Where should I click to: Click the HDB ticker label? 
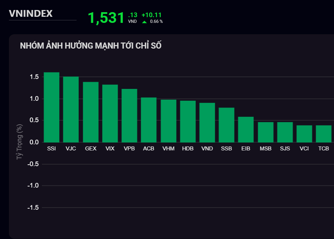coord(188,149)
